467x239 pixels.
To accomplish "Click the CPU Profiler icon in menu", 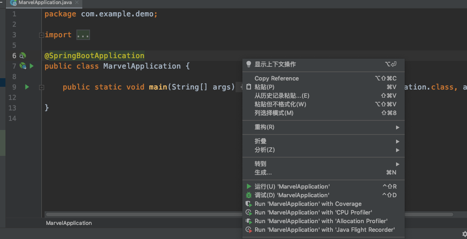I will [249, 213].
